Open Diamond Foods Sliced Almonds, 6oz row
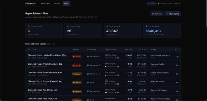Image resolution: width=207 pixels, height=101 pixels. click(103, 74)
